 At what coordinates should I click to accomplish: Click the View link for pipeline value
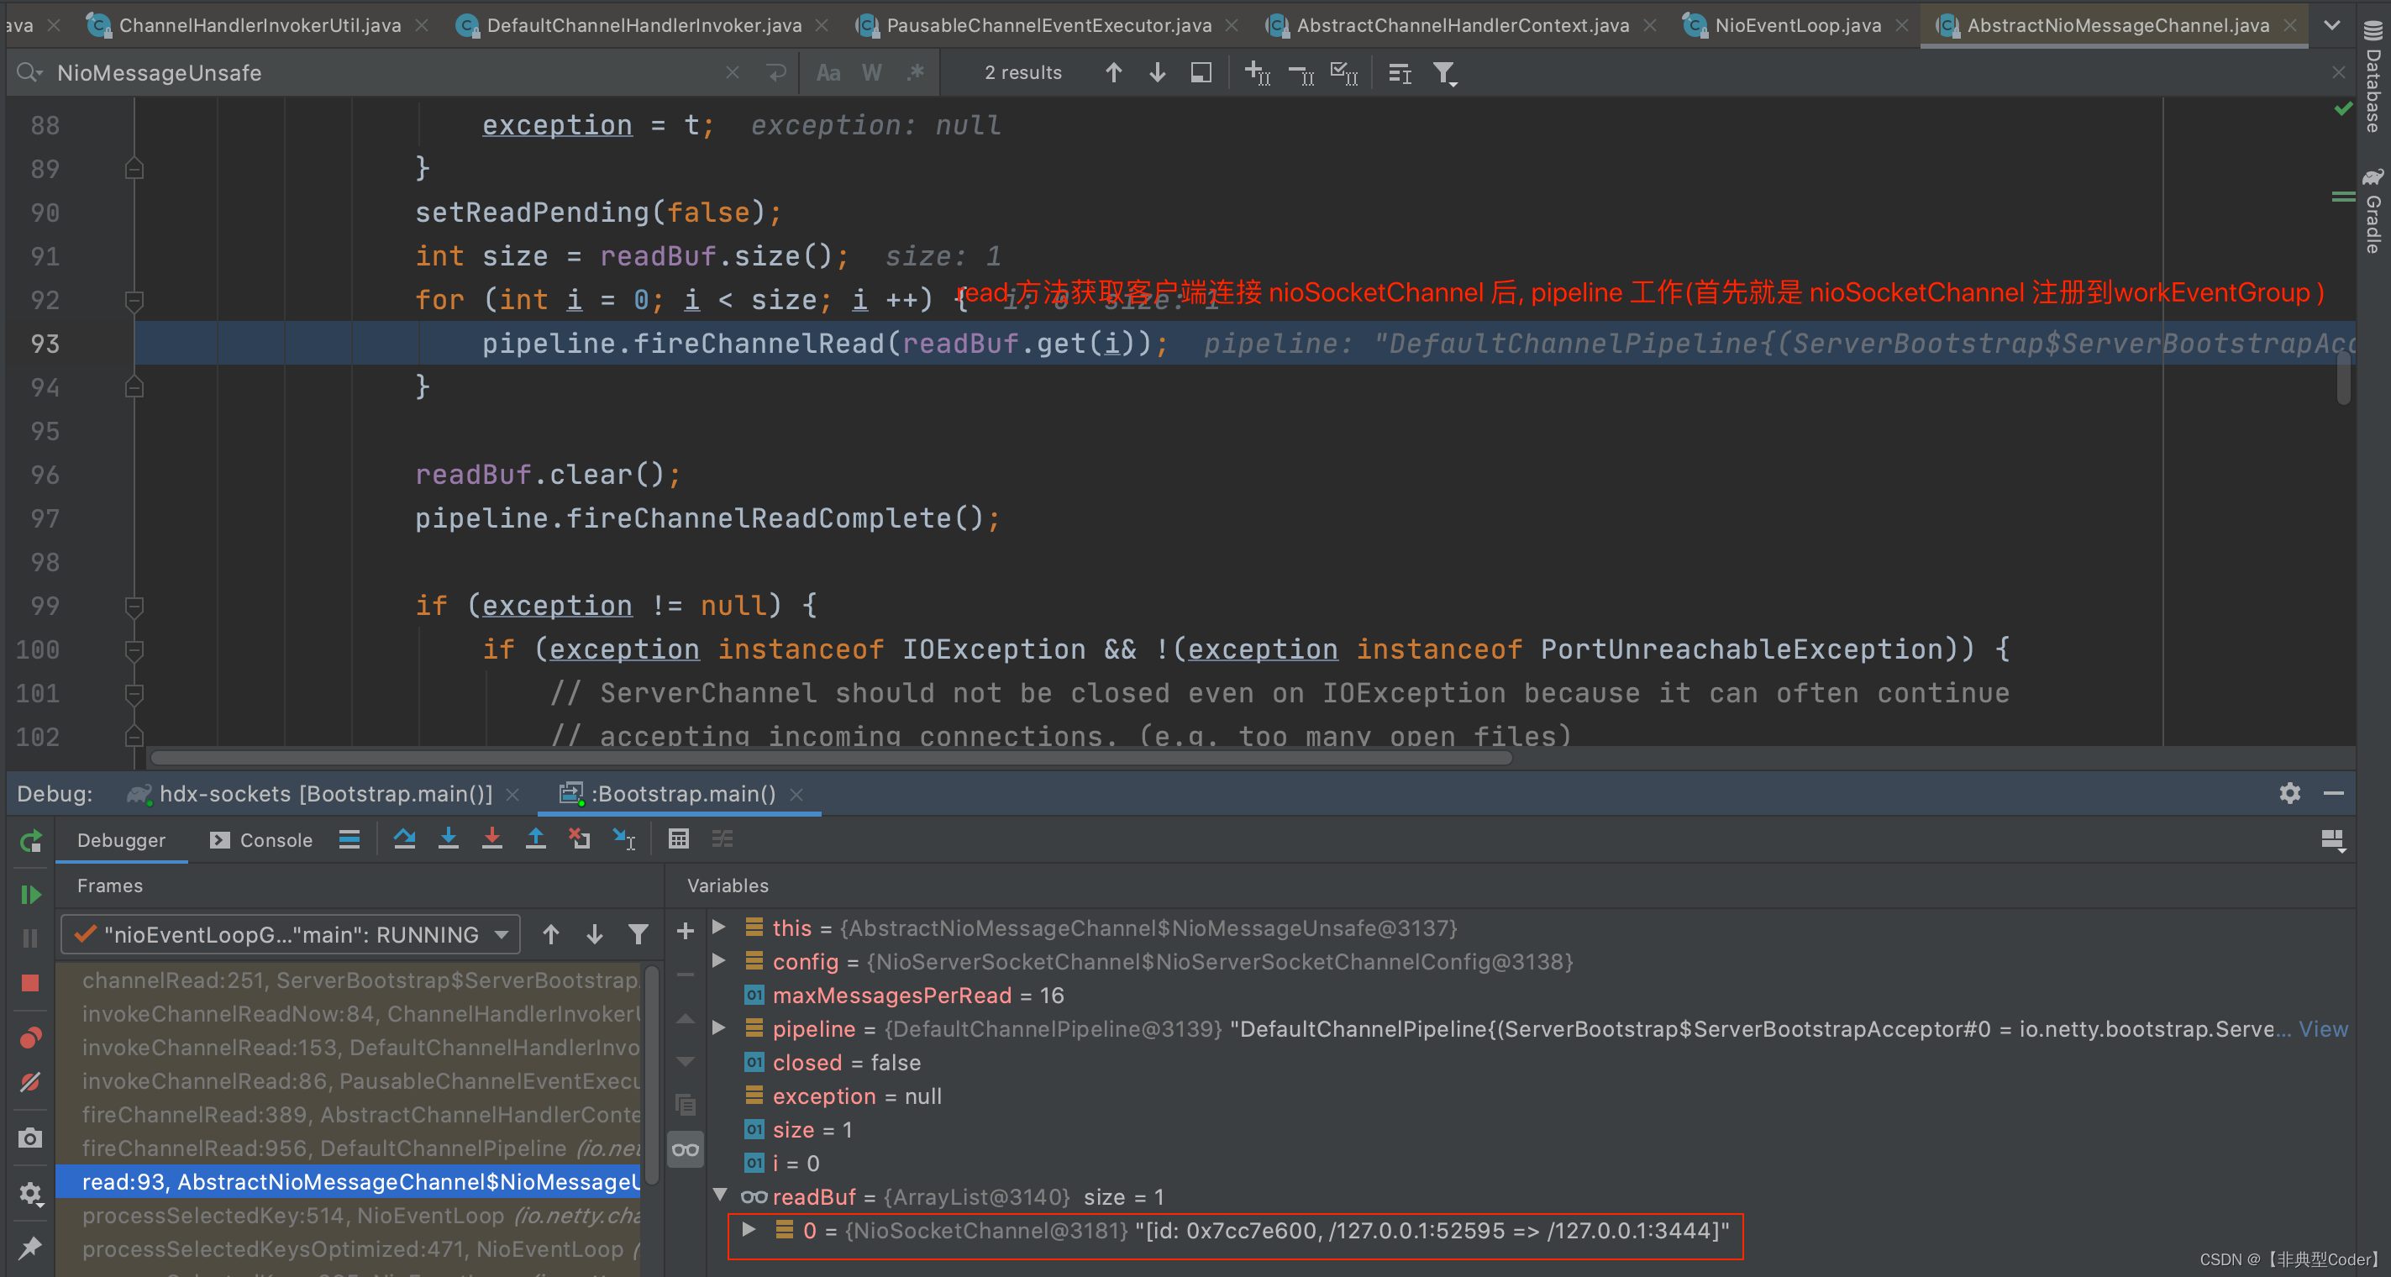click(2322, 1029)
